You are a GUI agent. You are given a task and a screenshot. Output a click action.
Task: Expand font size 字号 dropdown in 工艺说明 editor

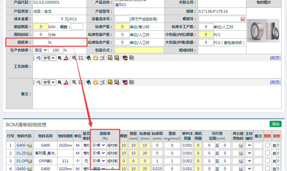49,58
